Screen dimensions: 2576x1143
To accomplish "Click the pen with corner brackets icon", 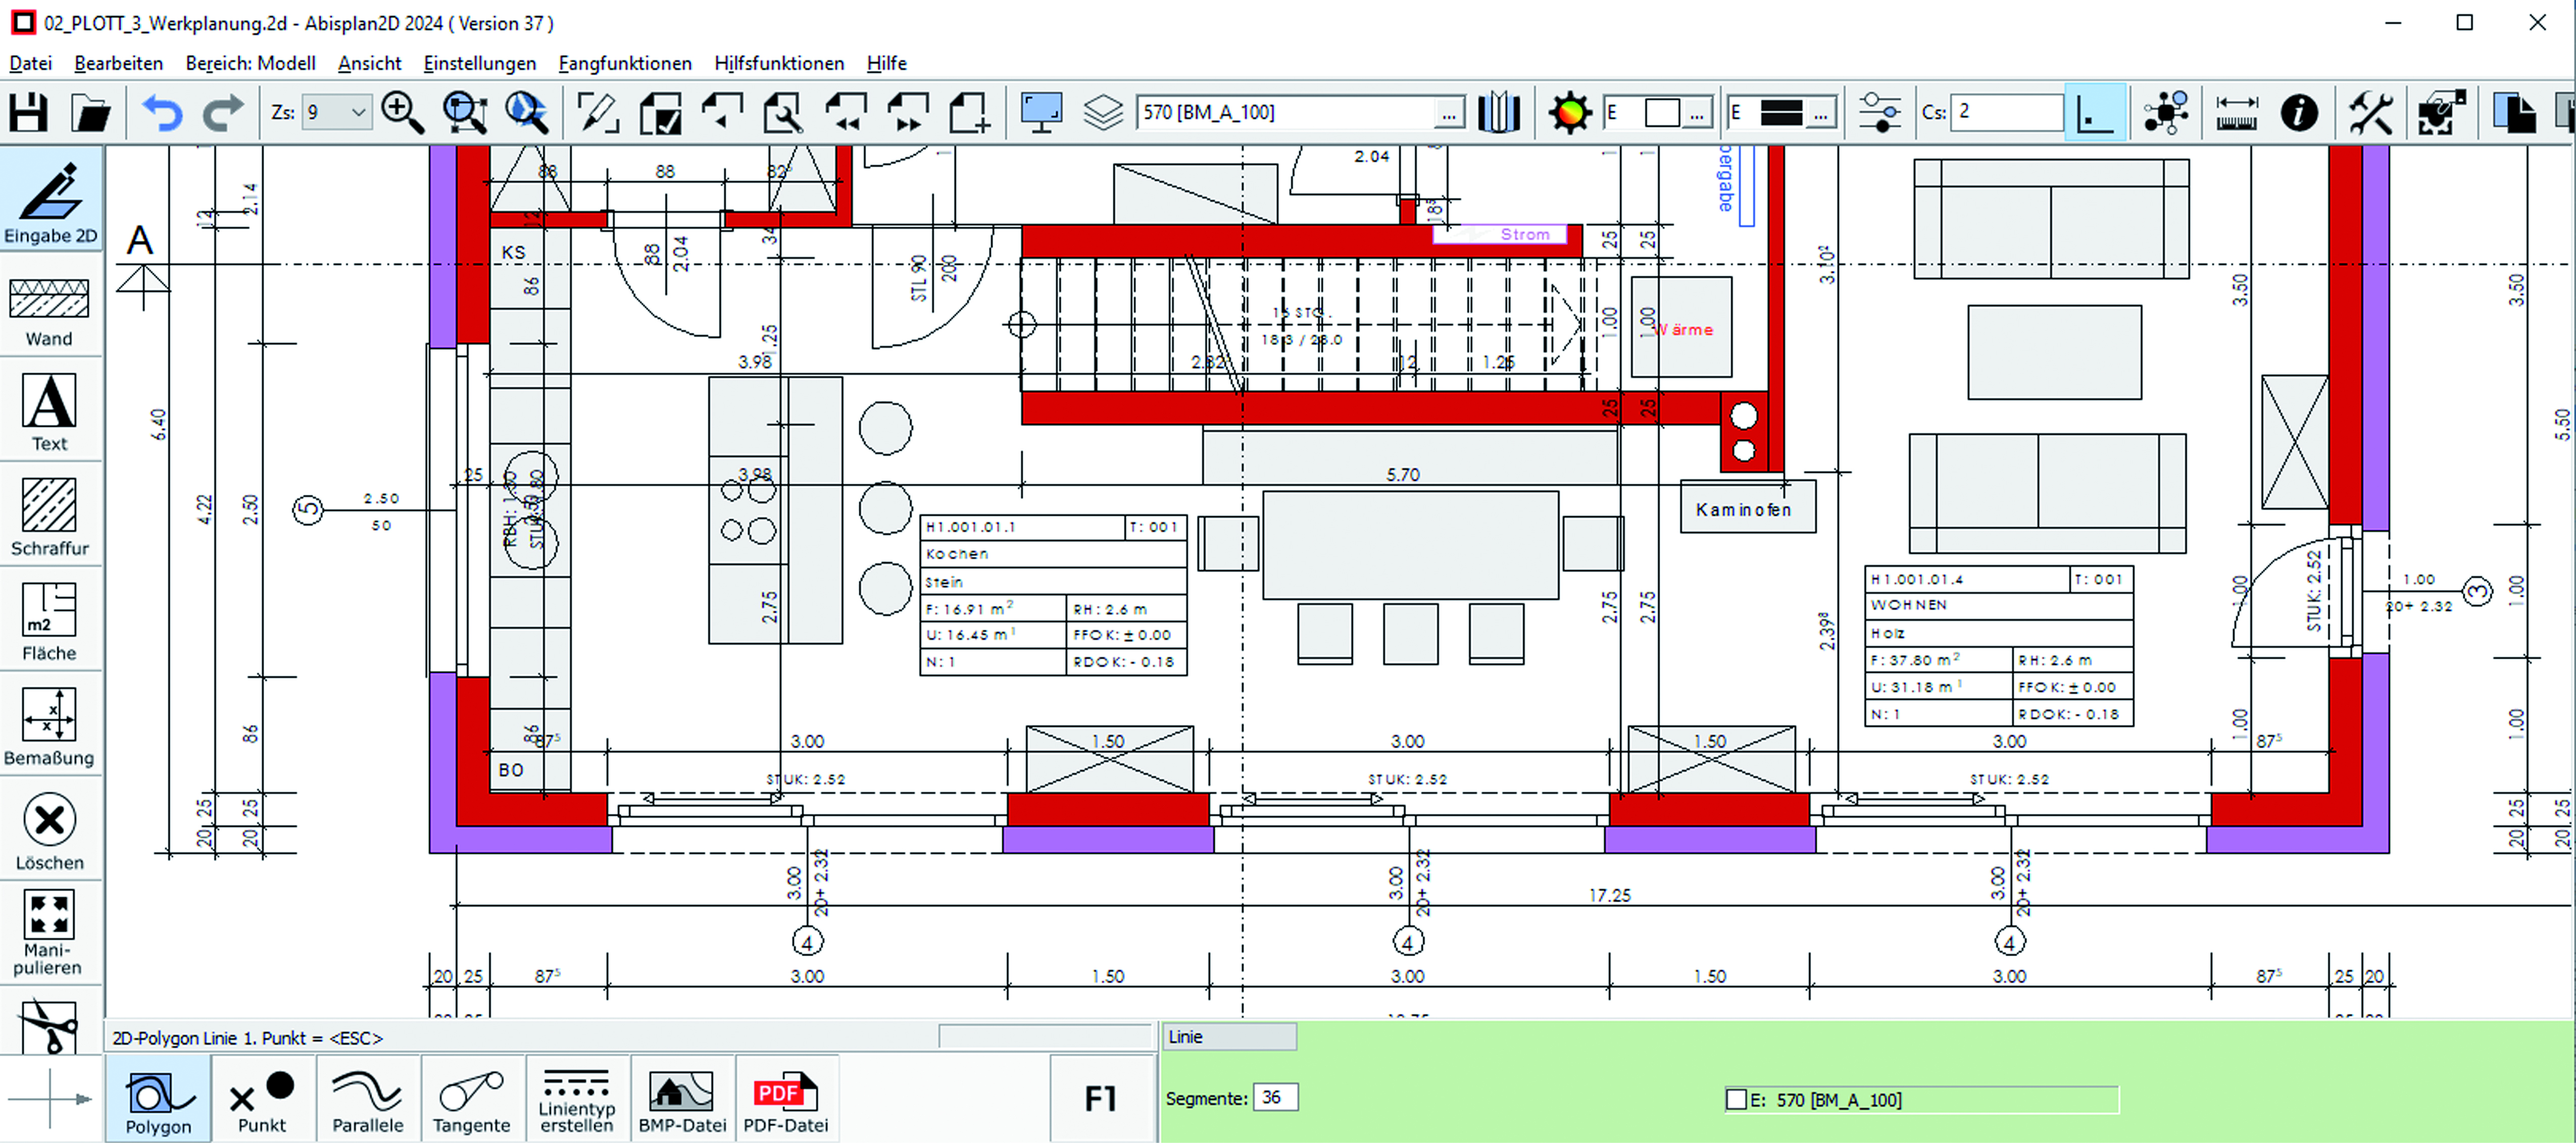I will pyautogui.click(x=598, y=112).
